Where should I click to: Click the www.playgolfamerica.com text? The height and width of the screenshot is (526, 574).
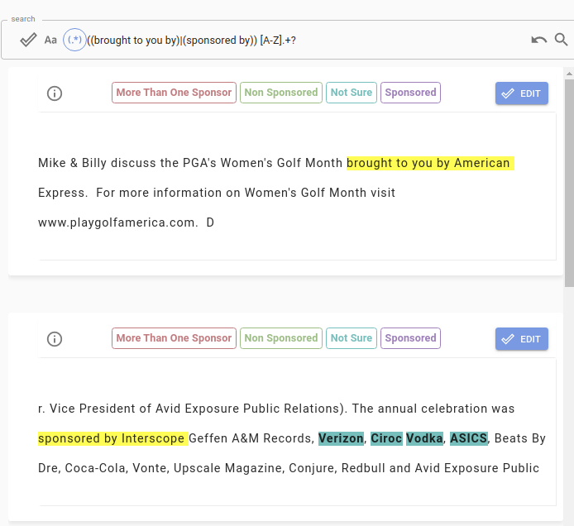118,222
